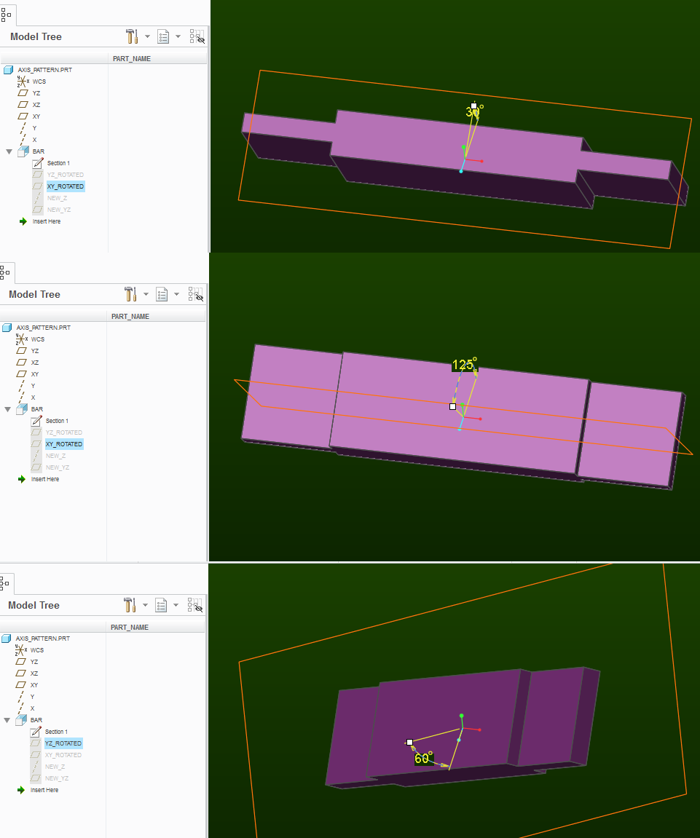Select greyed XY_ROTATED in the 60° view tree
Image resolution: width=700 pixels, height=838 pixels.
click(63, 755)
